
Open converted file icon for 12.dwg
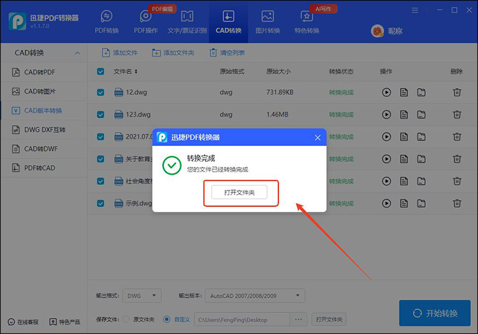pos(404,92)
